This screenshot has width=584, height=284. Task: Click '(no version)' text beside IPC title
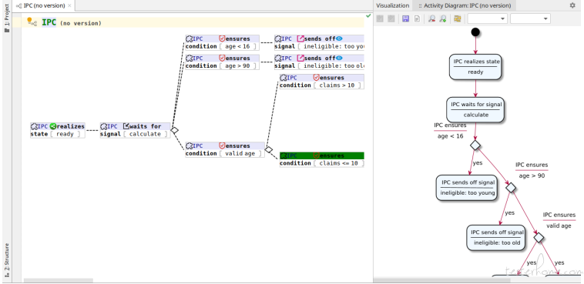tap(81, 23)
